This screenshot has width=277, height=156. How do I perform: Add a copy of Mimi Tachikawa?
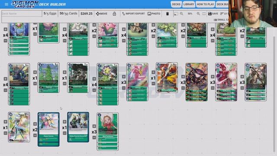click(94, 126)
